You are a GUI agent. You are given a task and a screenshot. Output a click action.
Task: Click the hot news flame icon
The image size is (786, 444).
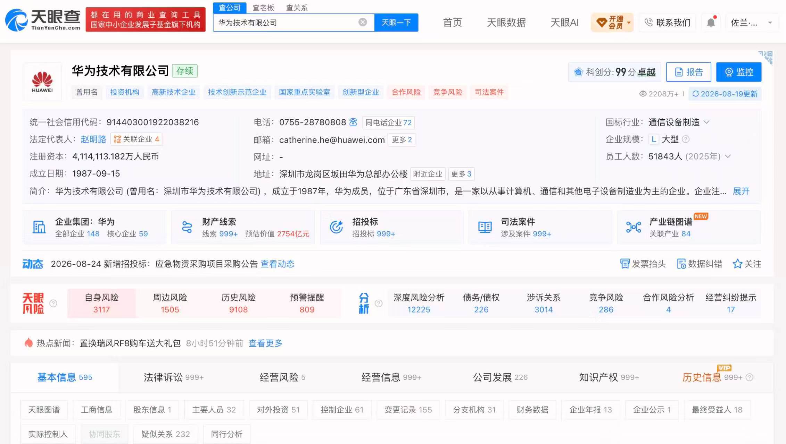pos(28,343)
